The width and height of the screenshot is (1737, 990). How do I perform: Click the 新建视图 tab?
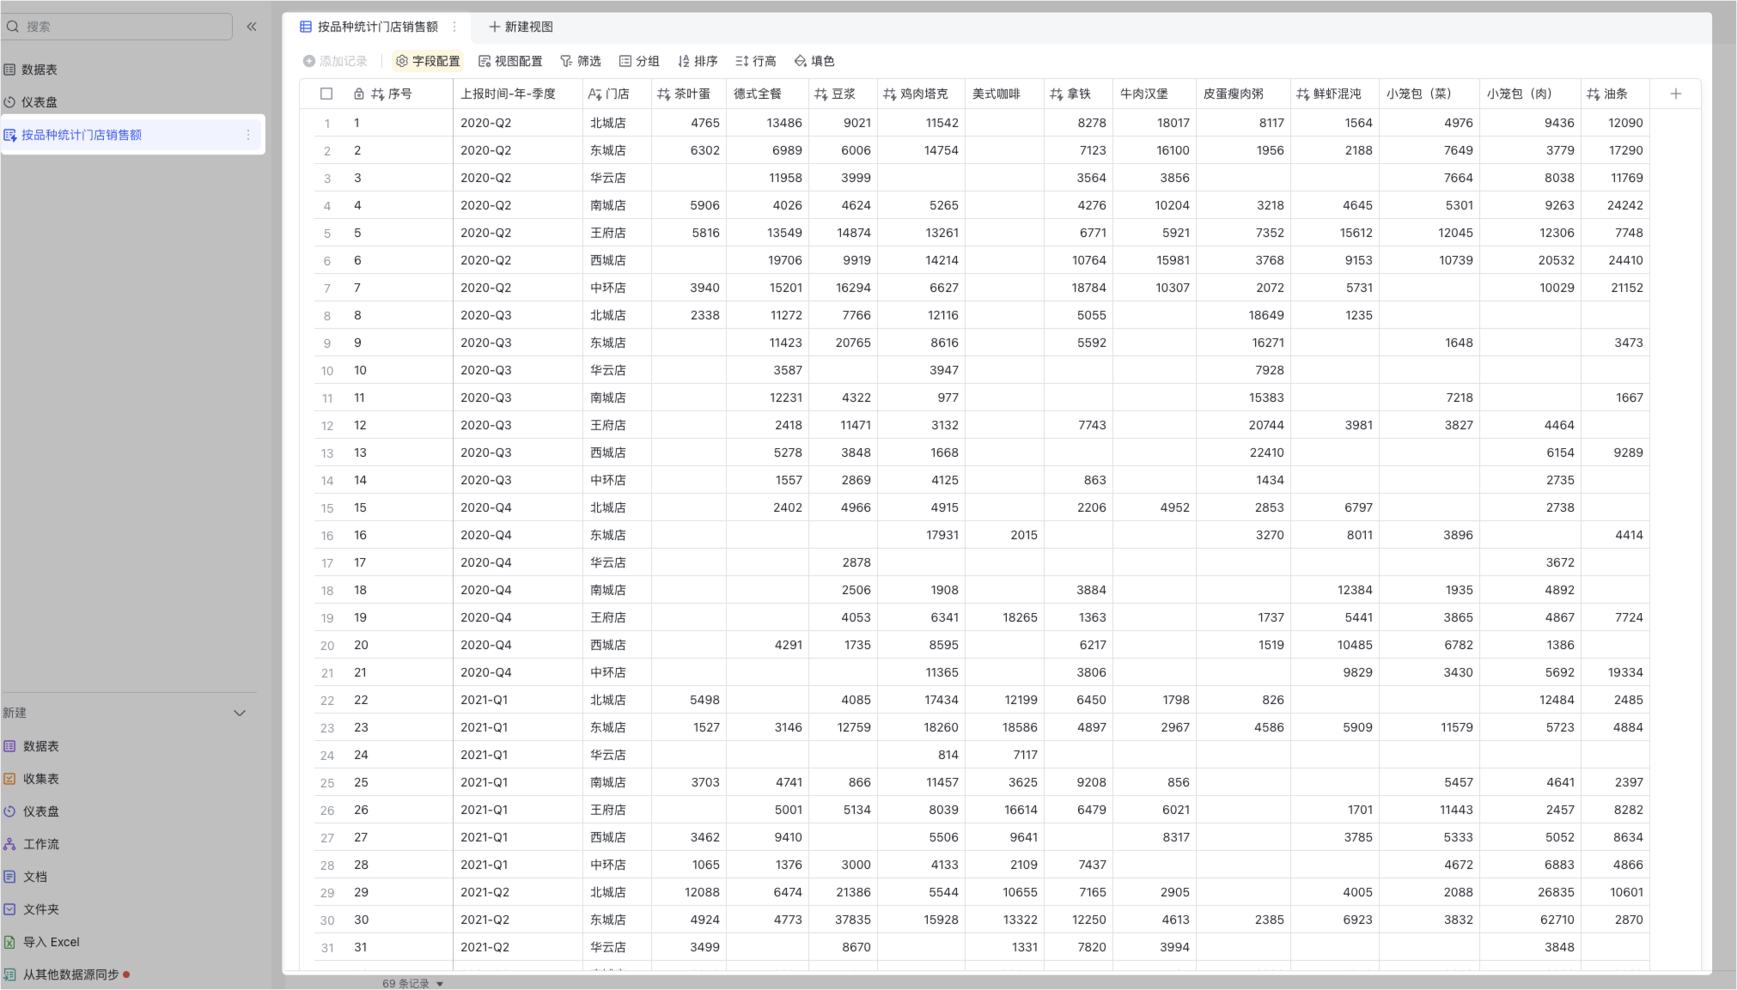[521, 27]
